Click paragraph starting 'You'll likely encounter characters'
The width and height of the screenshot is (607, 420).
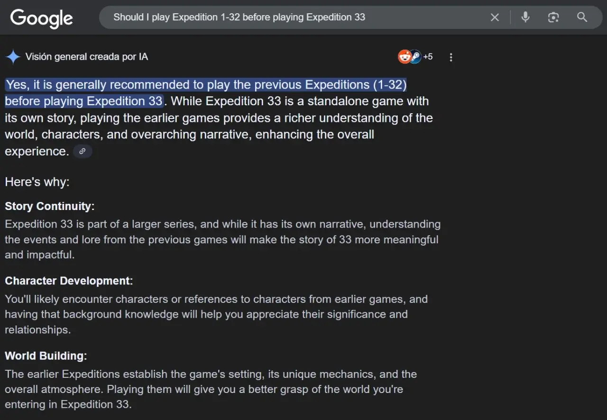click(x=216, y=314)
